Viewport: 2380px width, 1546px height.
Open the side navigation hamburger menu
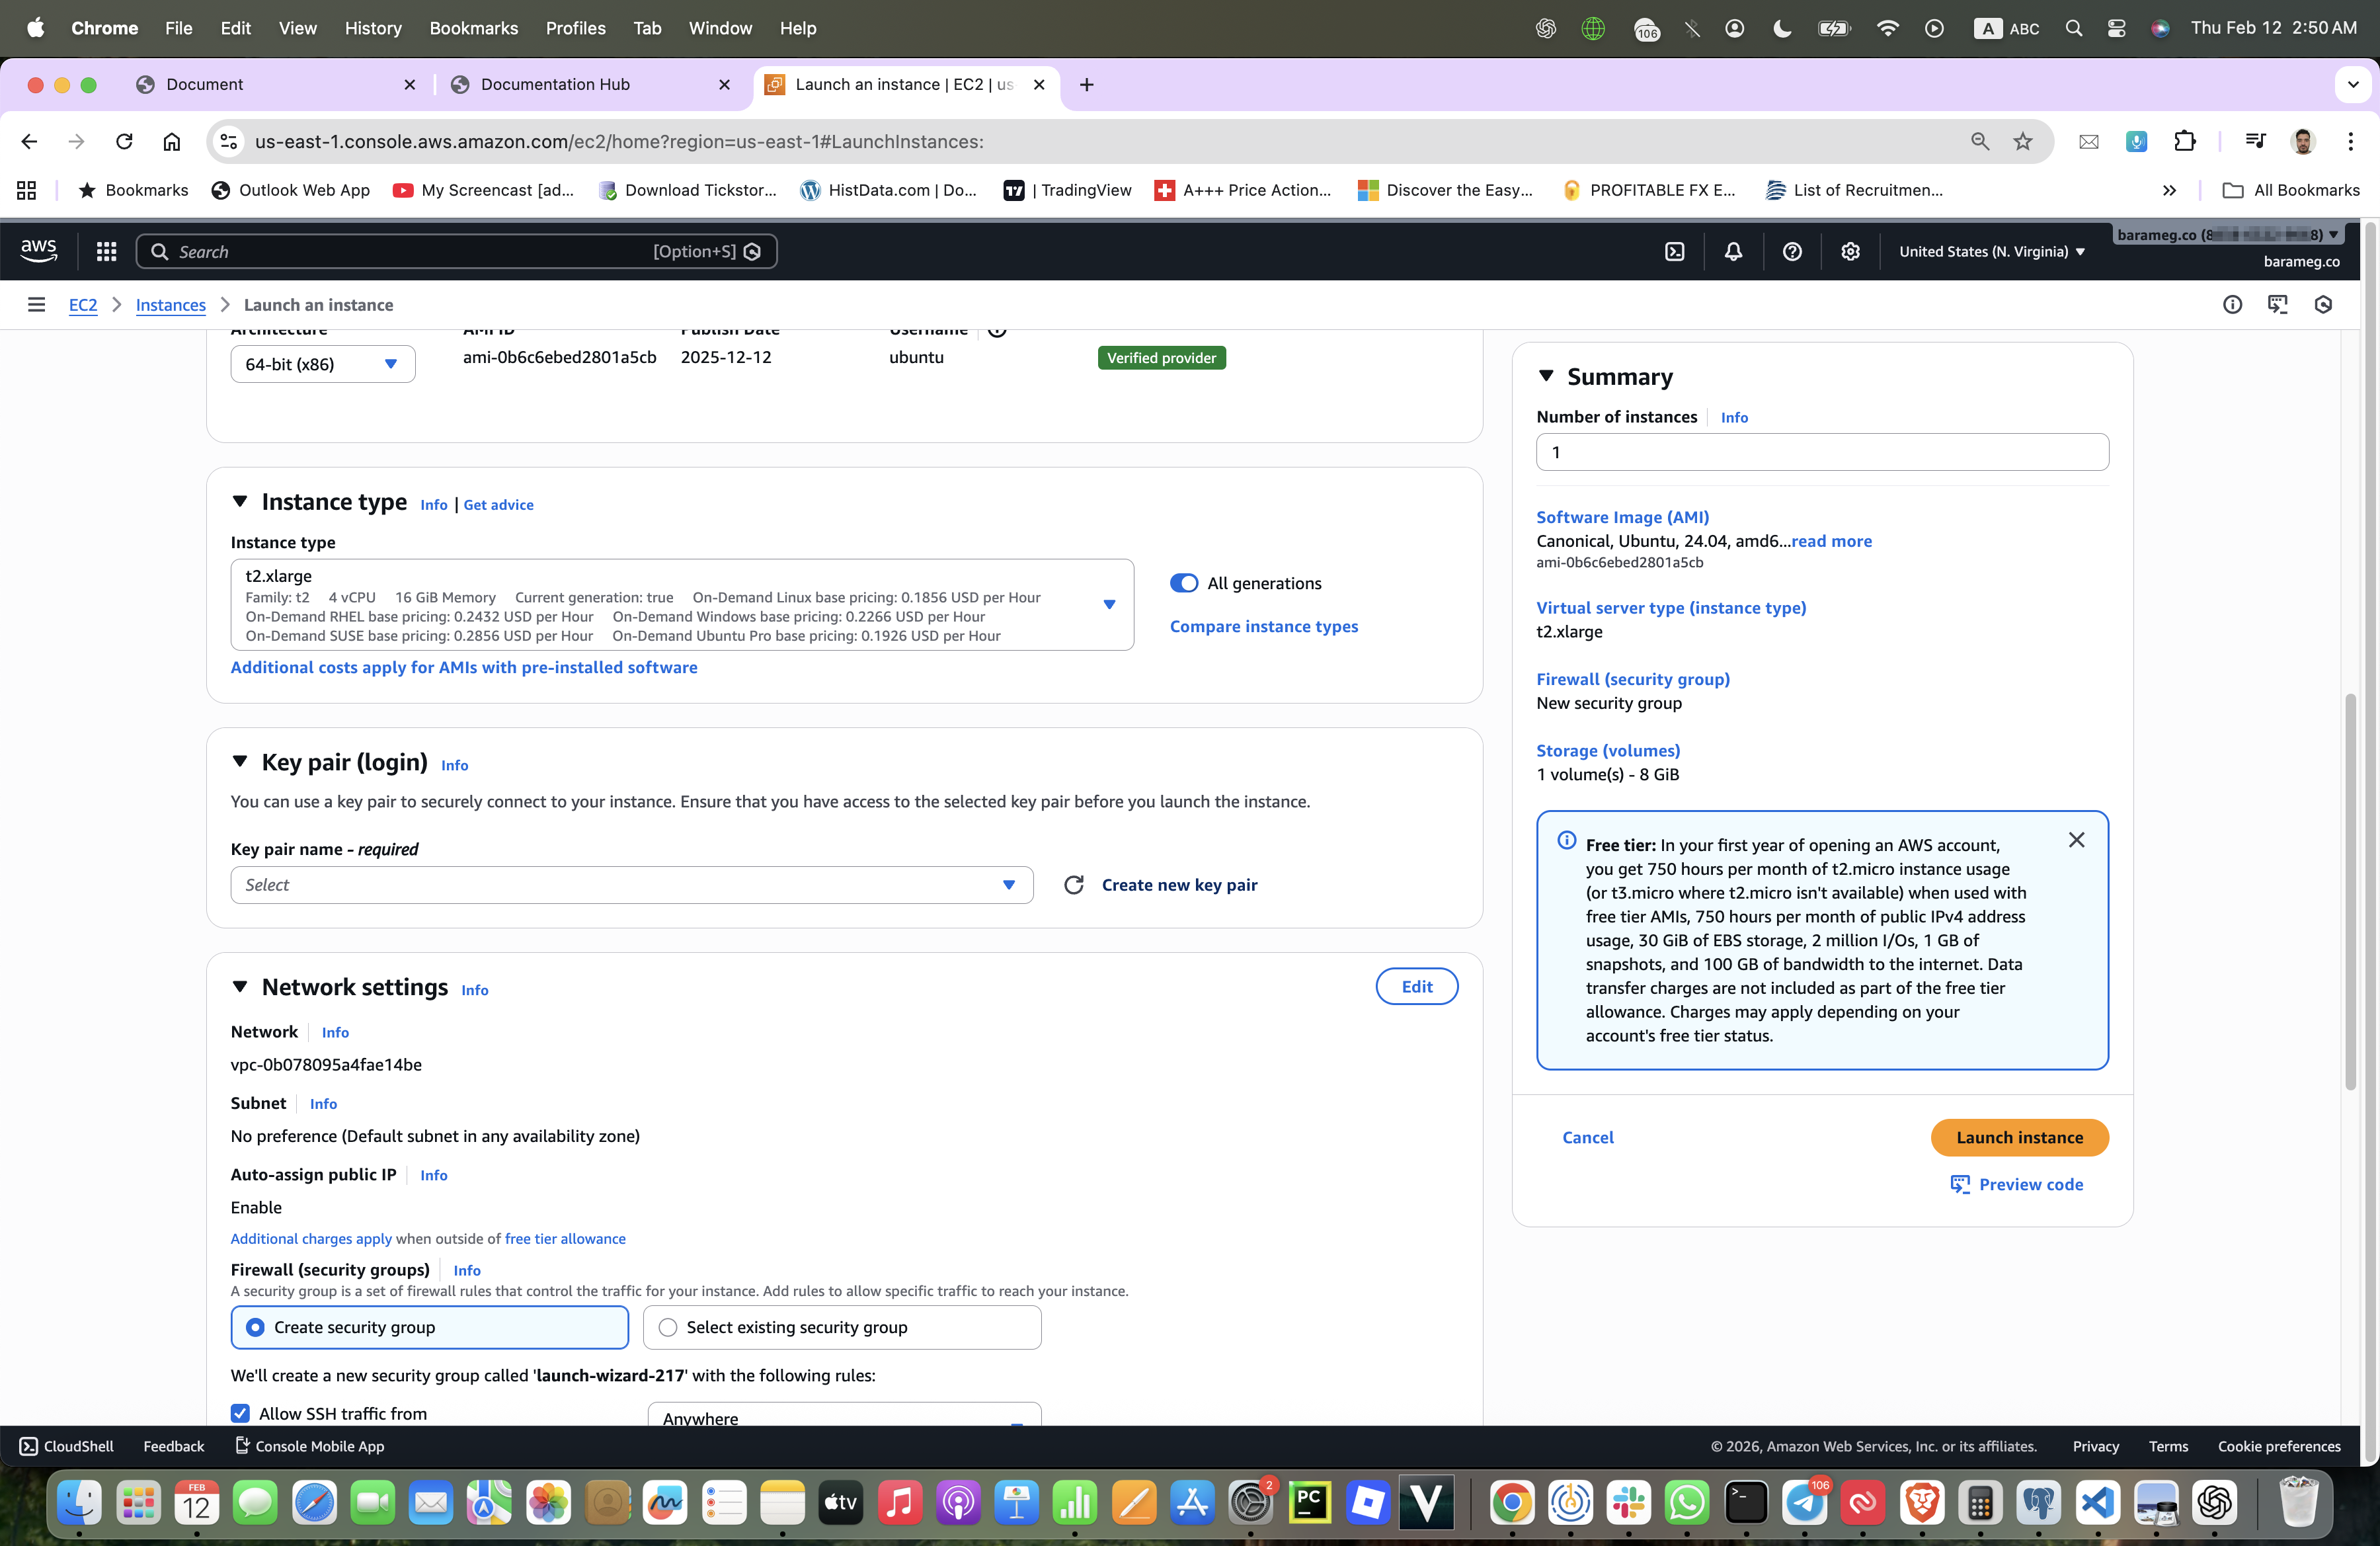coord(36,305)
